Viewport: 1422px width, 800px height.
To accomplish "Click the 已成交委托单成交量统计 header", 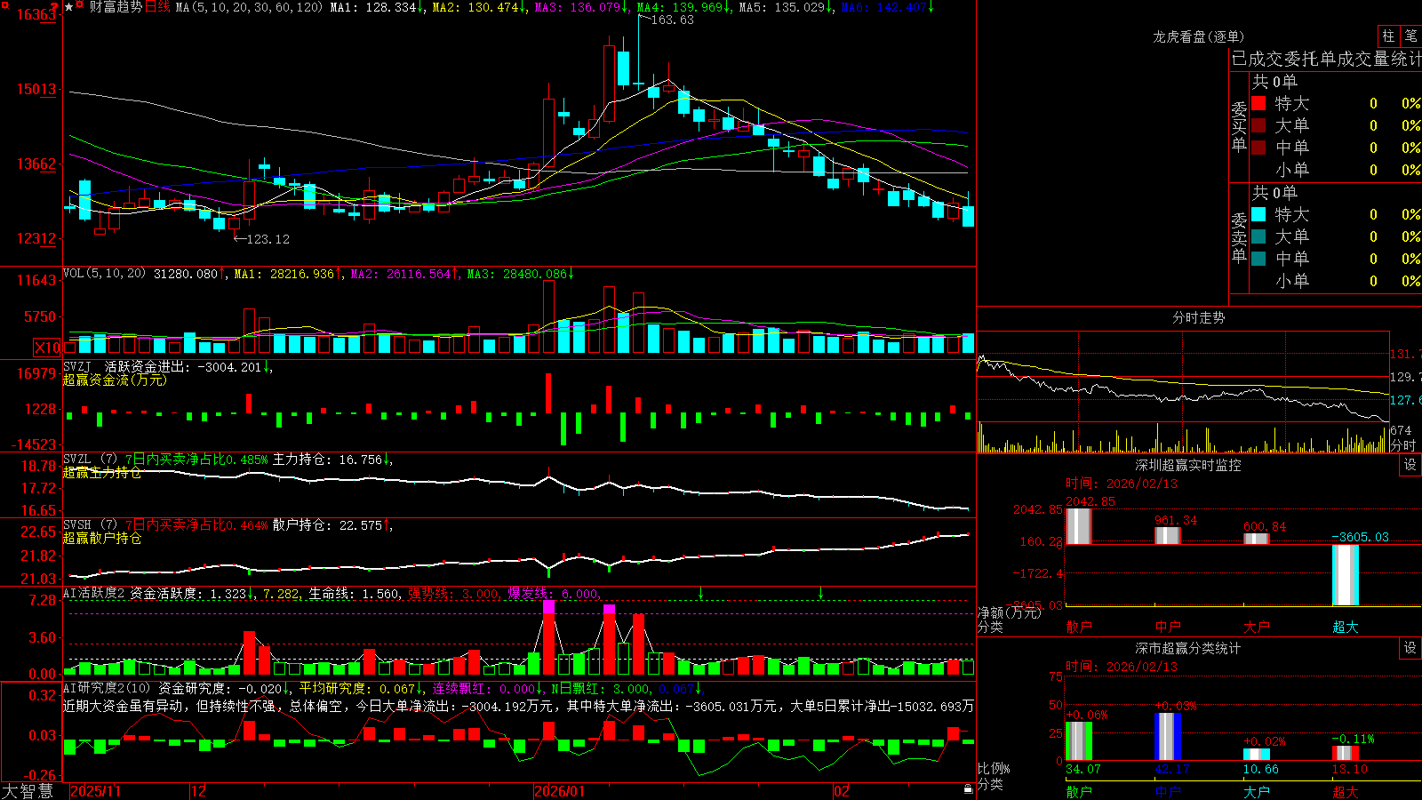I will [1326, 59].
